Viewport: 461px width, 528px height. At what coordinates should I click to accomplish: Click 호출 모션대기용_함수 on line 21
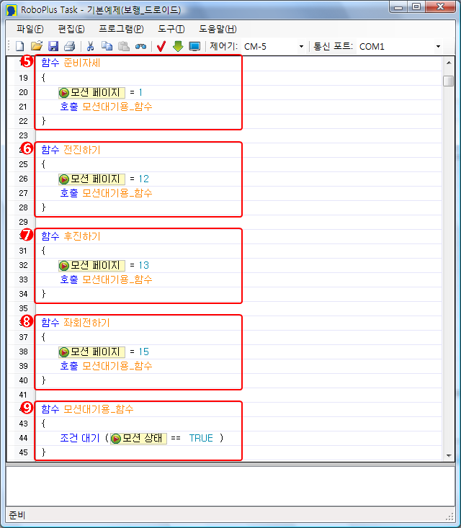point(106,107)
